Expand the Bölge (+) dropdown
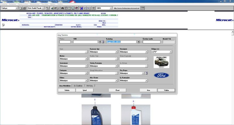The height and width of the screenshot is (125, 234). pos(171,52)
